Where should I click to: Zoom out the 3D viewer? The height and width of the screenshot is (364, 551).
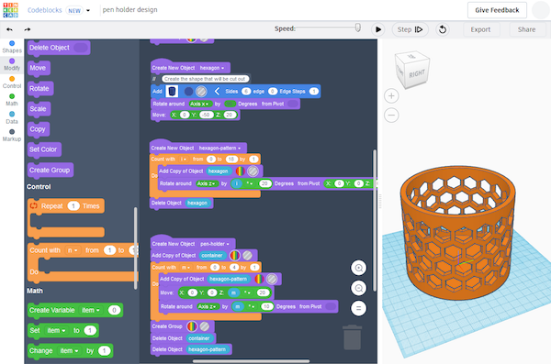coord(391,116)
